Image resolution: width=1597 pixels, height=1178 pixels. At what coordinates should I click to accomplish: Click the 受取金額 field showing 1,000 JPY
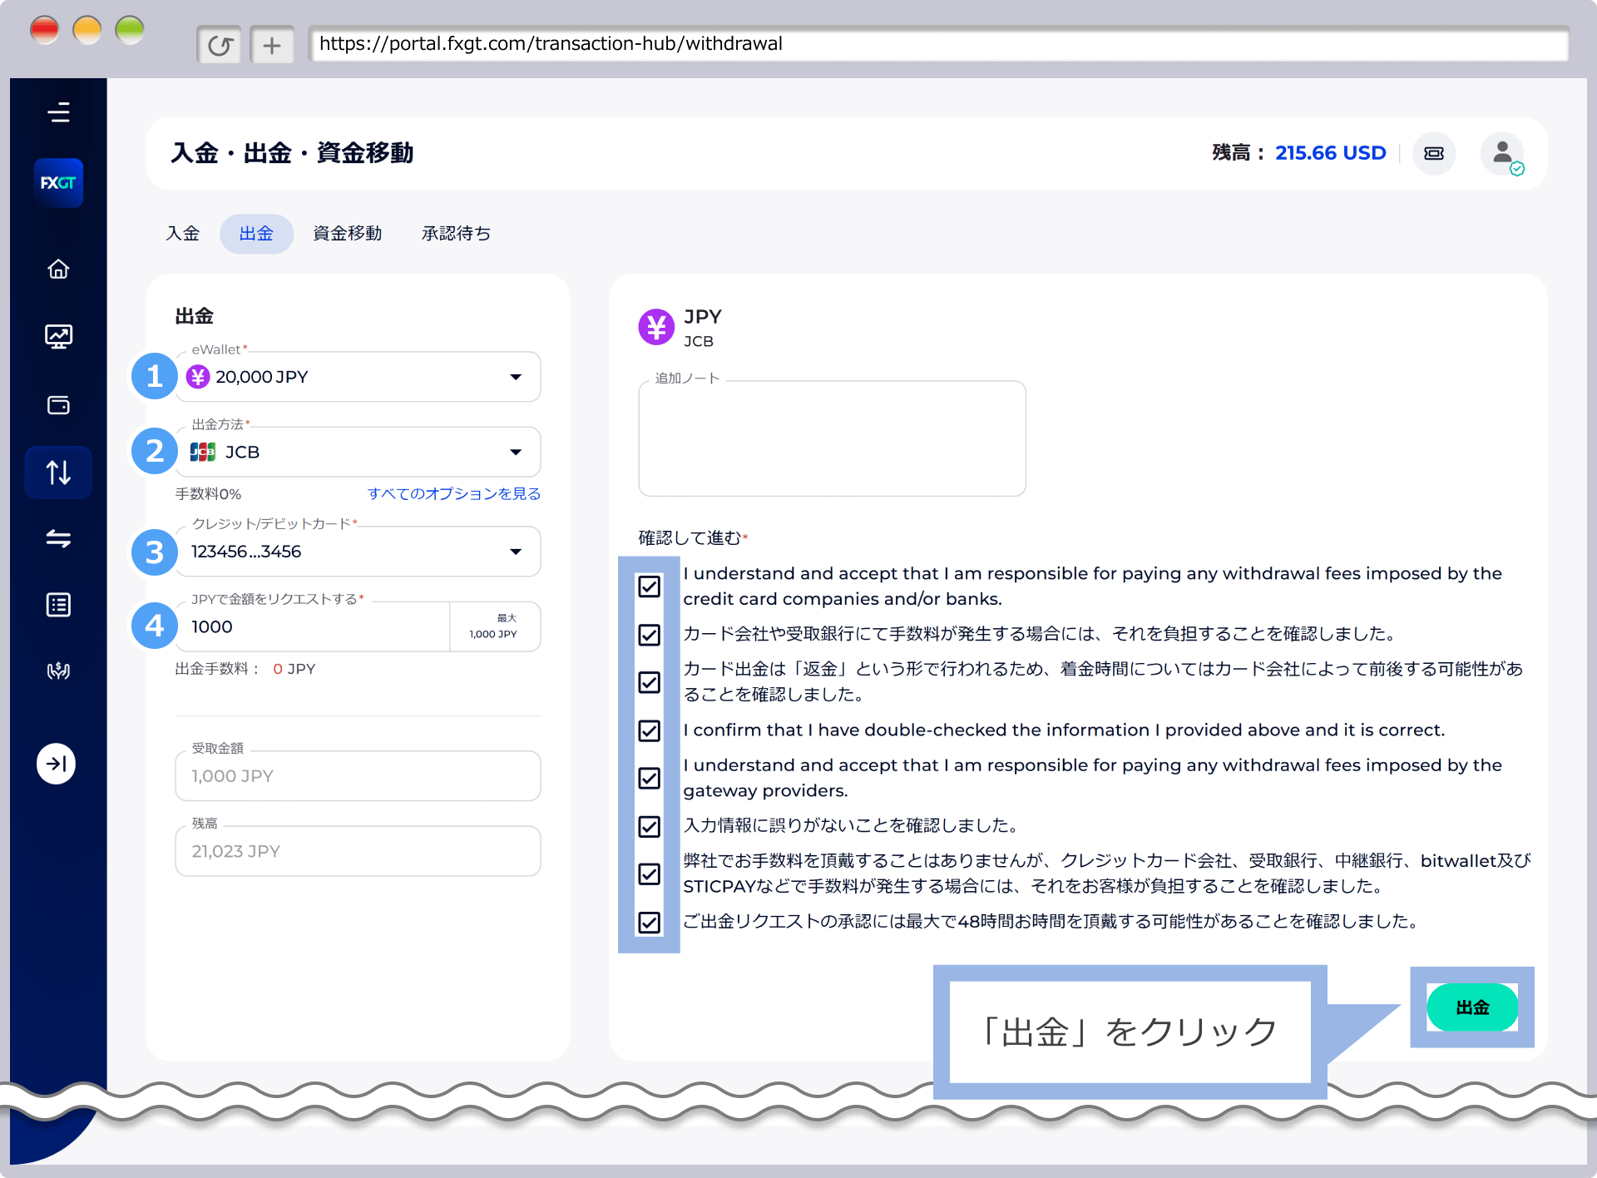tap(358, 776)
